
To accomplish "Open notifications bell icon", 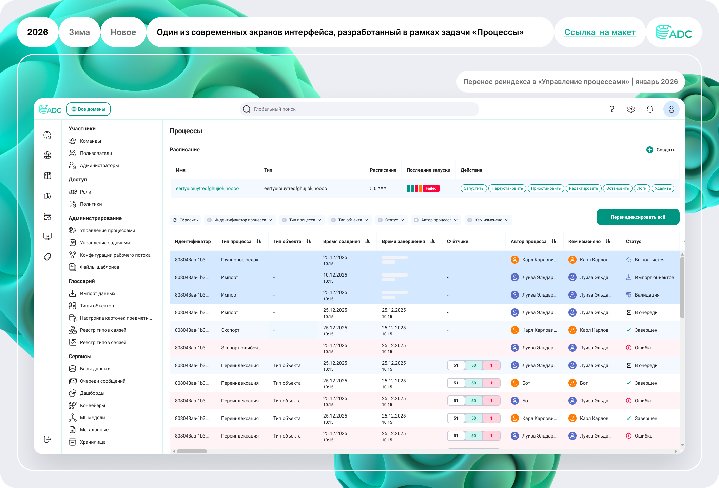I will pos(650,109).
